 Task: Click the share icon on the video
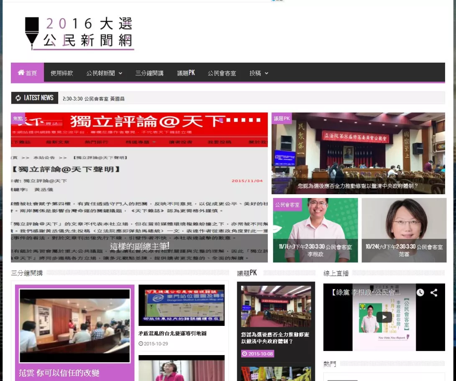coord(434,292)
